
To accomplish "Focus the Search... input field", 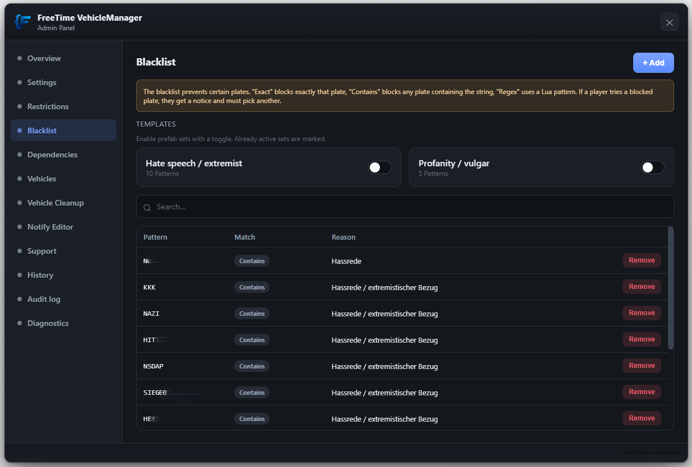I will (x=405, y=207).
